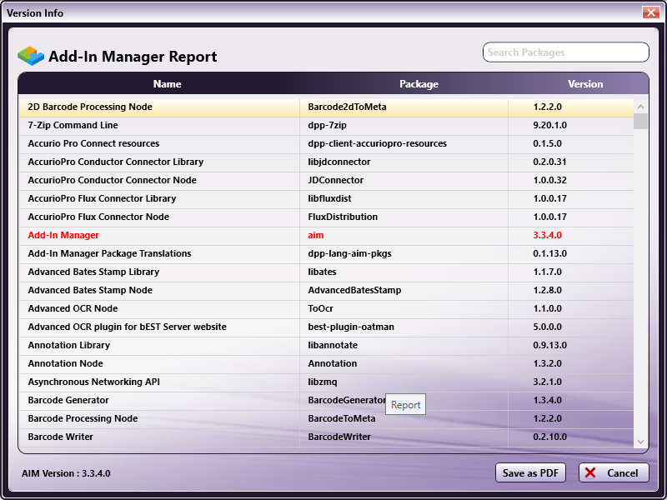Click the BarcodeWriter package cell
Image resolution: width=667 pixels, height=500 pixels.
pos(404,437)
